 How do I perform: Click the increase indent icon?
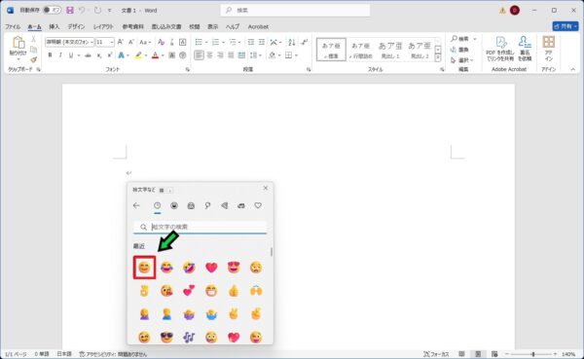[x=262, y=42]
